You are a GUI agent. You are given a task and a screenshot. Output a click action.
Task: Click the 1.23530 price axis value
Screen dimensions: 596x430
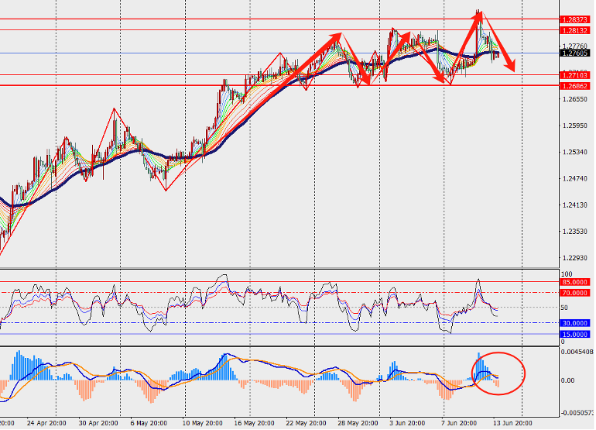tap(575, 232)
